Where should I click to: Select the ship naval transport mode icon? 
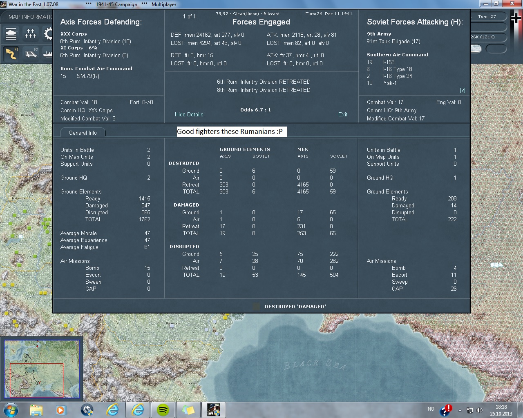(x=49, y=53)
